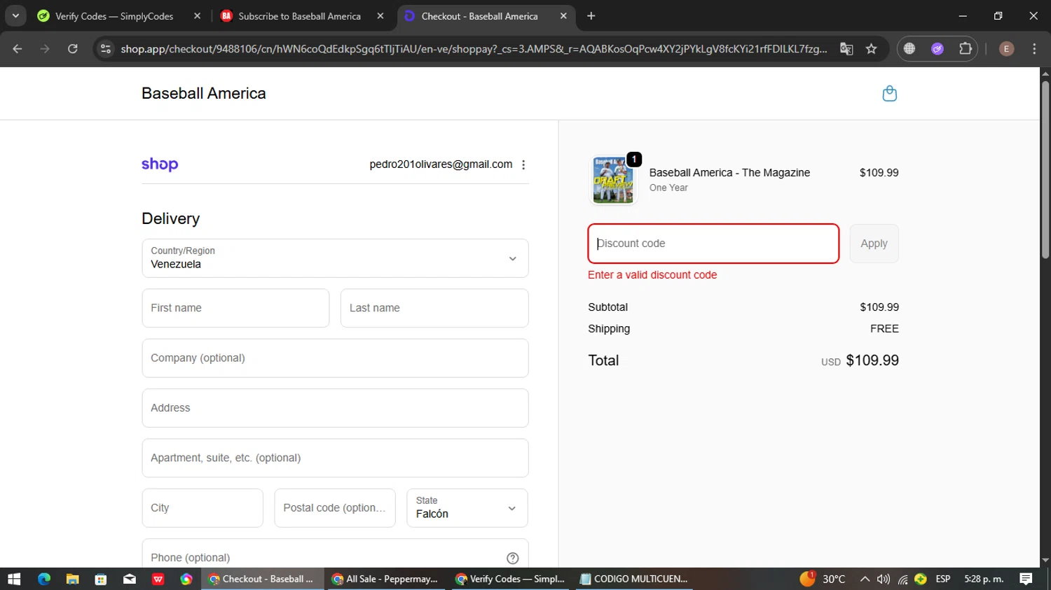Click the volume icon in system tray

(x=884, y=579)
